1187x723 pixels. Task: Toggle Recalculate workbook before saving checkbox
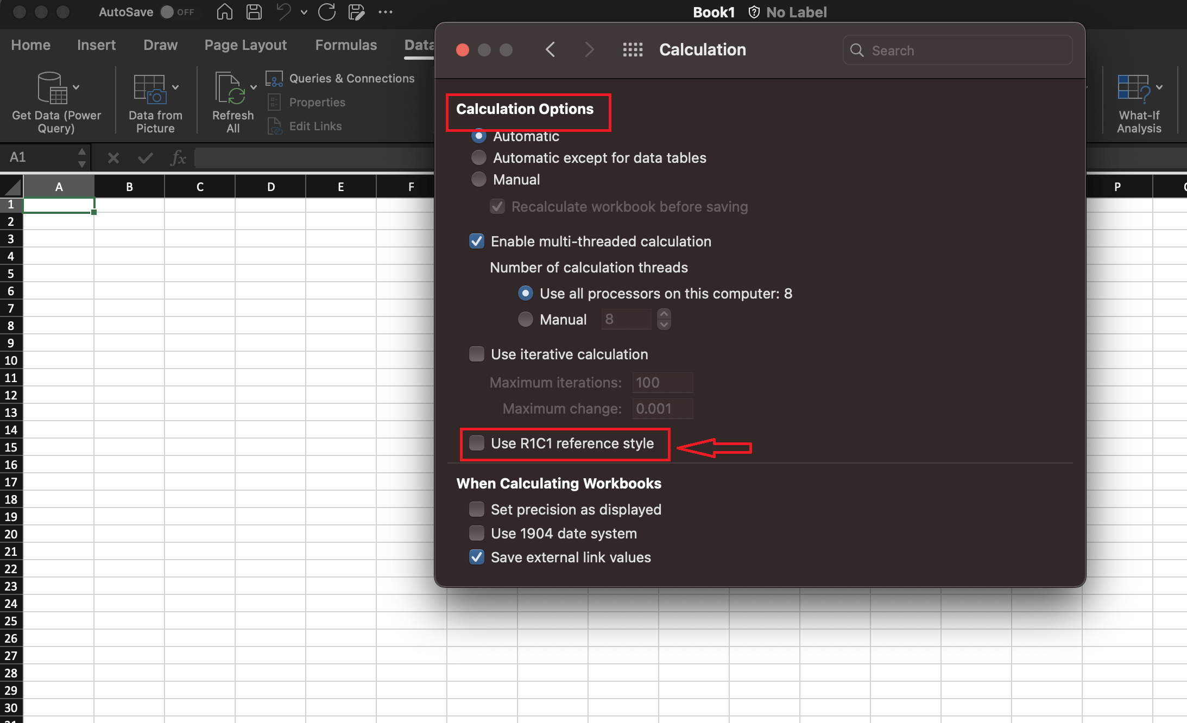pyautogui.click(x=497, y=207)
